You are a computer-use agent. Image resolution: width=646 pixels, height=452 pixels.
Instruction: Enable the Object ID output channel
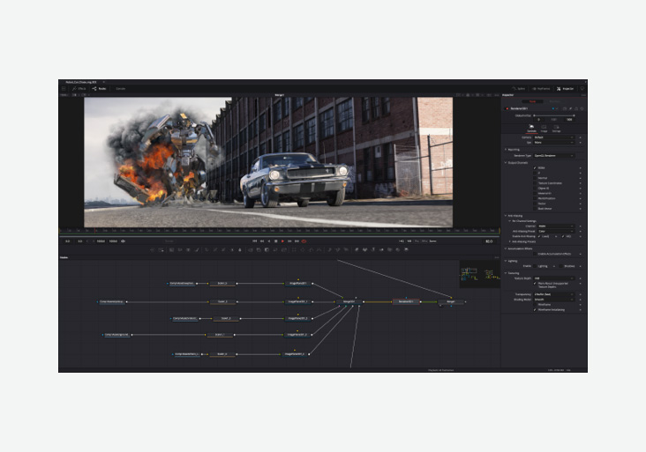(x=535, y=189)
